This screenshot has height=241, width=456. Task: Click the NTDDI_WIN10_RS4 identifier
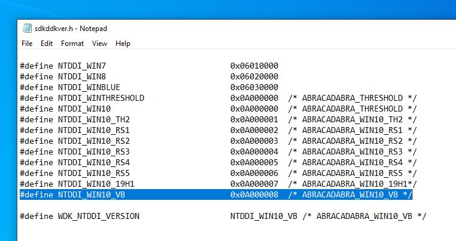(93, 162)
